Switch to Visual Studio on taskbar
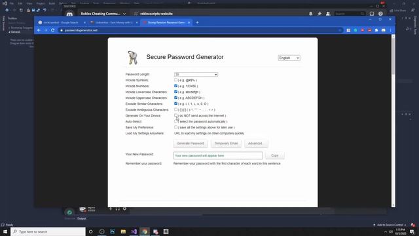 tap(134, 231)
